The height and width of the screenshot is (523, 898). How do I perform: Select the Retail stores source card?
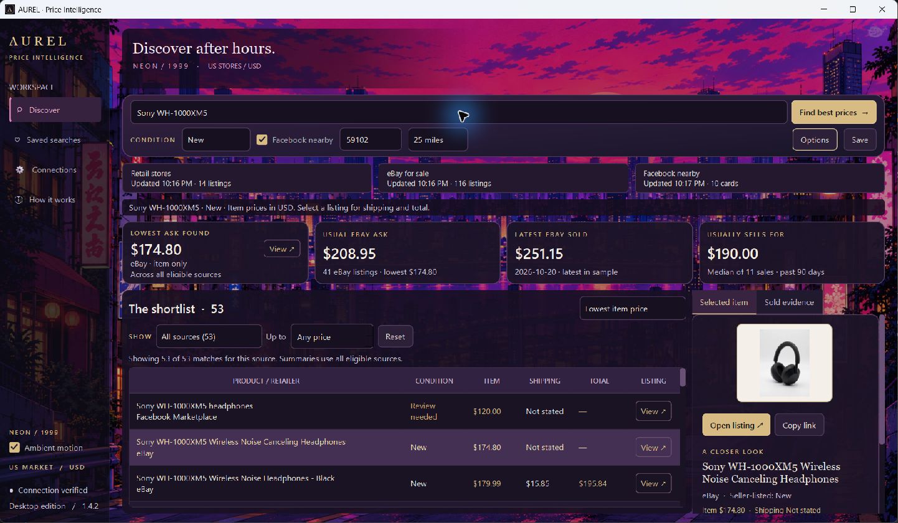click(247, 178)
